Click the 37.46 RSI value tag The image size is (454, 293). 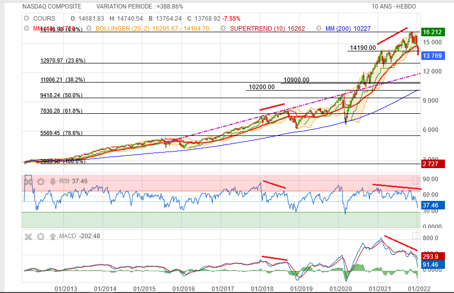click(x=432, y=205)
